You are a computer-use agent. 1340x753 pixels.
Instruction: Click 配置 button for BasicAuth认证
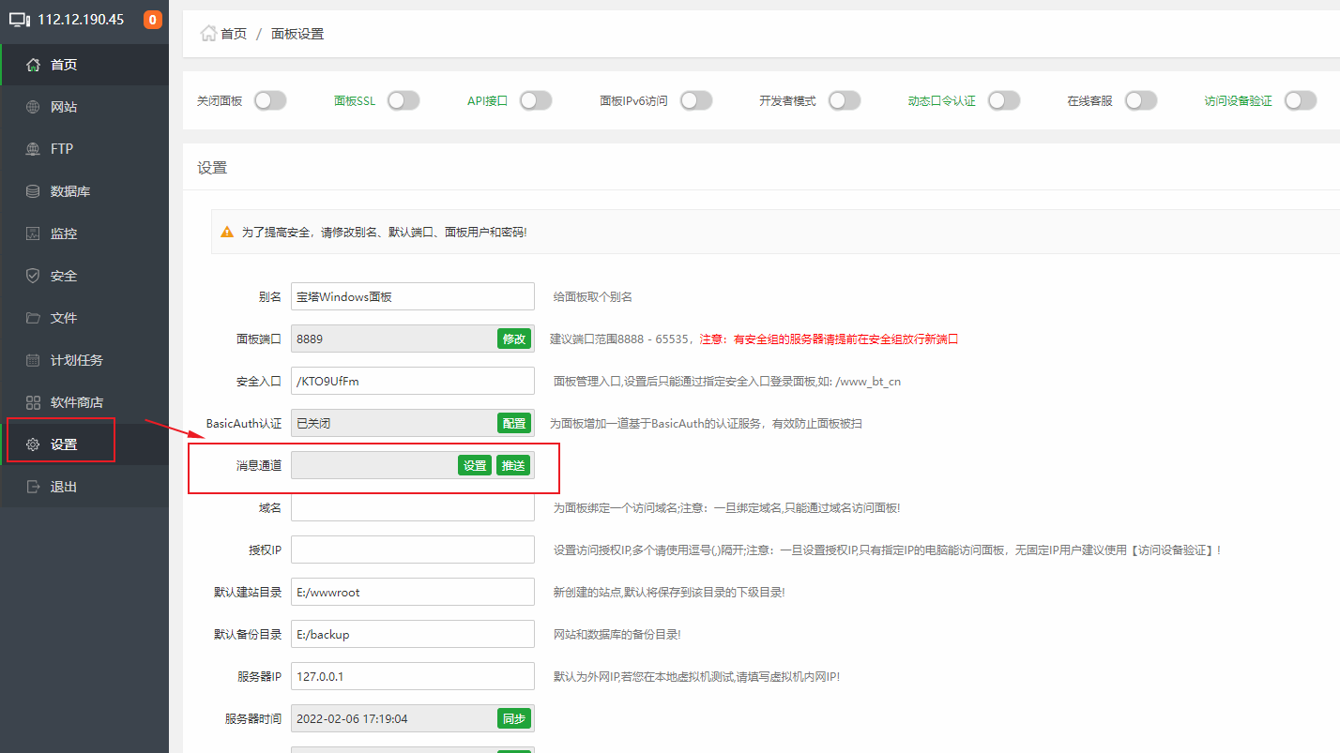pos(514,423)
